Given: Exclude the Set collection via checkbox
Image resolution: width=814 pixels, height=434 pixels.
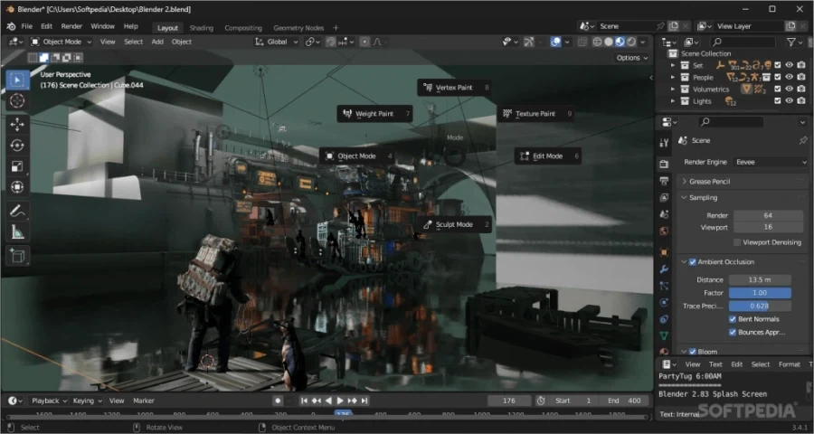Looking at the screenshot, I should point(777,65).
